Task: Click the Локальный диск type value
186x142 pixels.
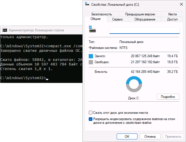Action: (132, 42)
